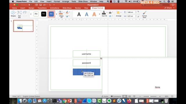Click the Save icon in title bar
This screenshot has width=186, height=104.
(x=41, y=5)
